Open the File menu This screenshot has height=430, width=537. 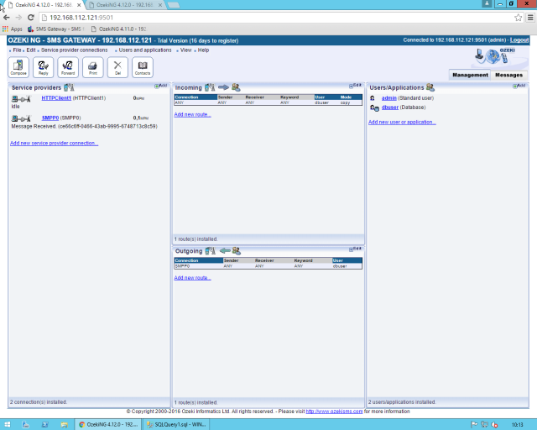17,50
